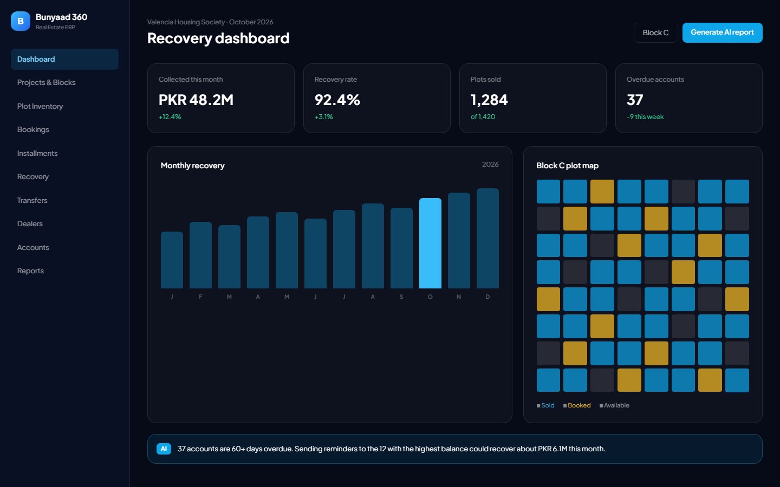Click the Sold legend entry
780x487 pixels.
(545, 405)
